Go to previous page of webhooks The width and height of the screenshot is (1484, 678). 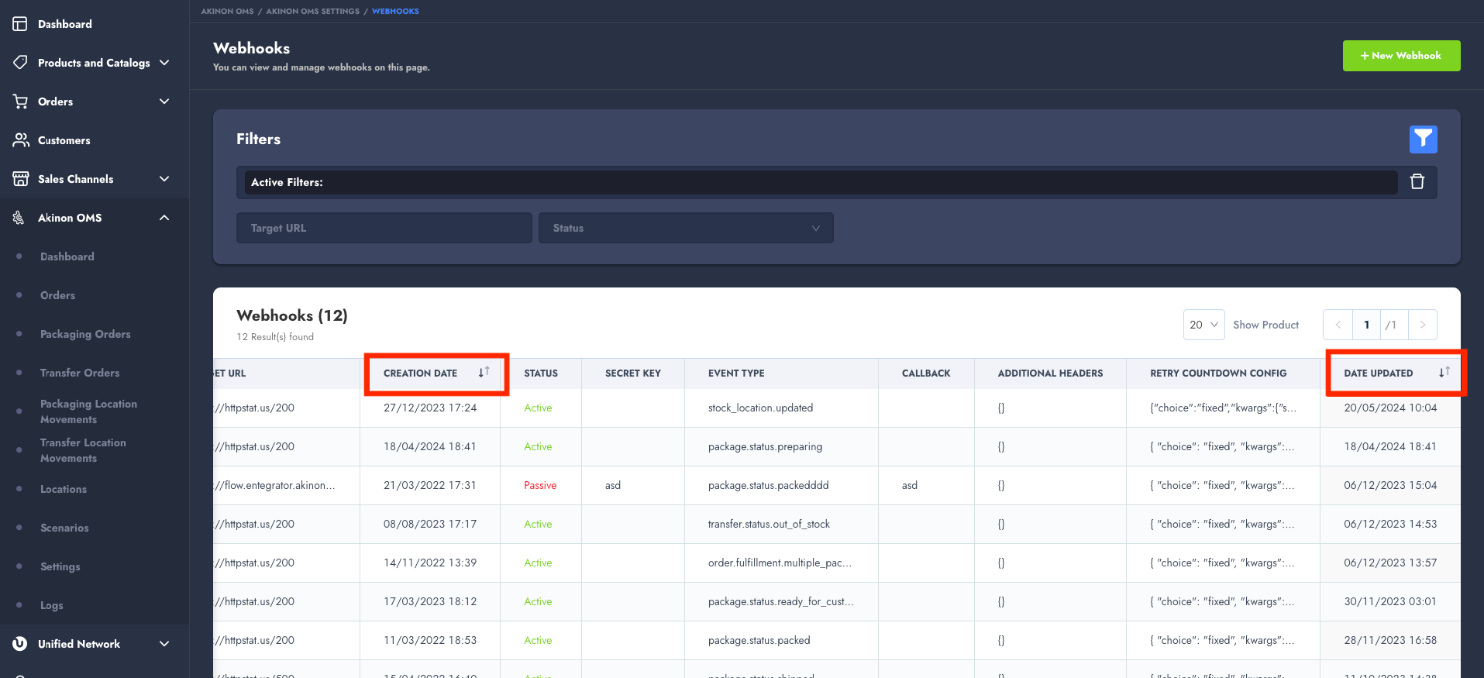tap(1338, 325)
